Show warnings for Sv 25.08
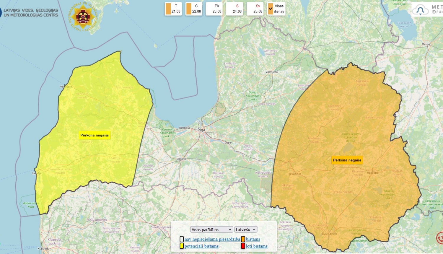 (x=255, y=9)
